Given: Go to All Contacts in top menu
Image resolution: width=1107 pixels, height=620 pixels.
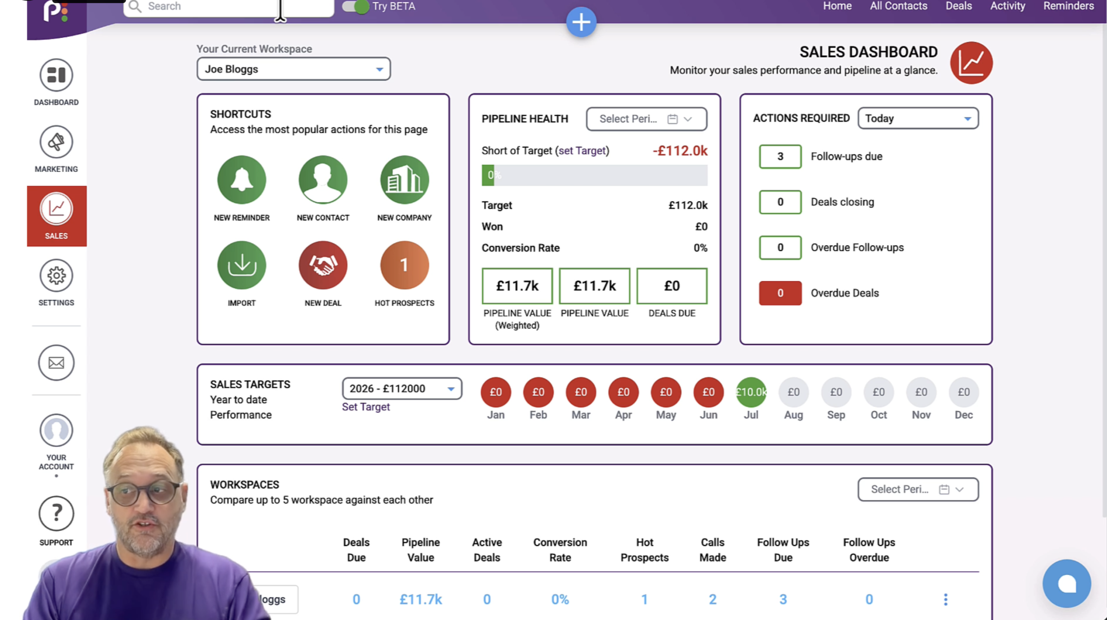Looking at the screenshot, I should pos(899,6).
